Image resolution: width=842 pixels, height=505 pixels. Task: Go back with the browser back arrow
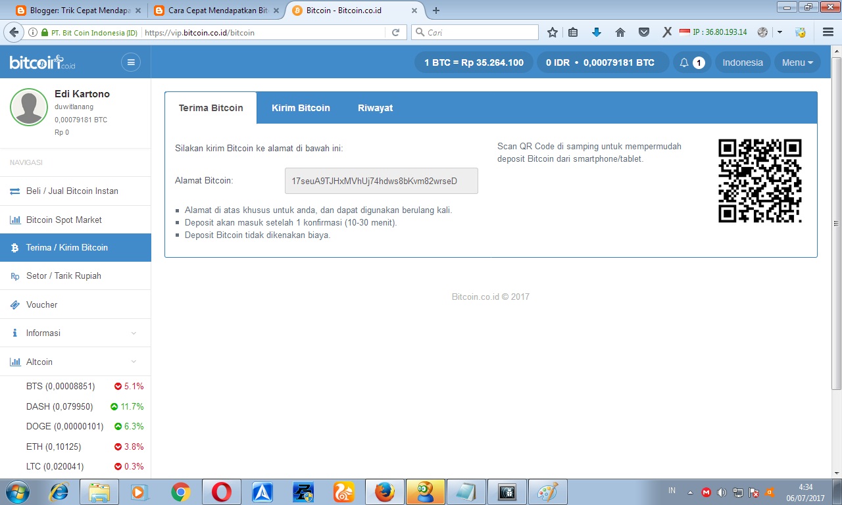point(14,32)
